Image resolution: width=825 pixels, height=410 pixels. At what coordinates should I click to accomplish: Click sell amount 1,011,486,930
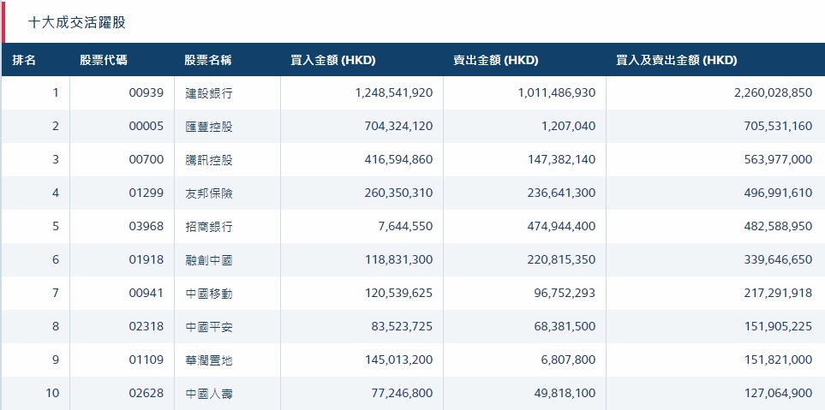(557, 93)
